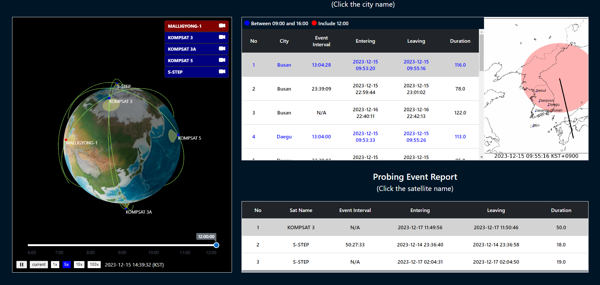Click event interval 13:04:28
Viewport: 600px width, 285px height.
(x=322, y=65)
